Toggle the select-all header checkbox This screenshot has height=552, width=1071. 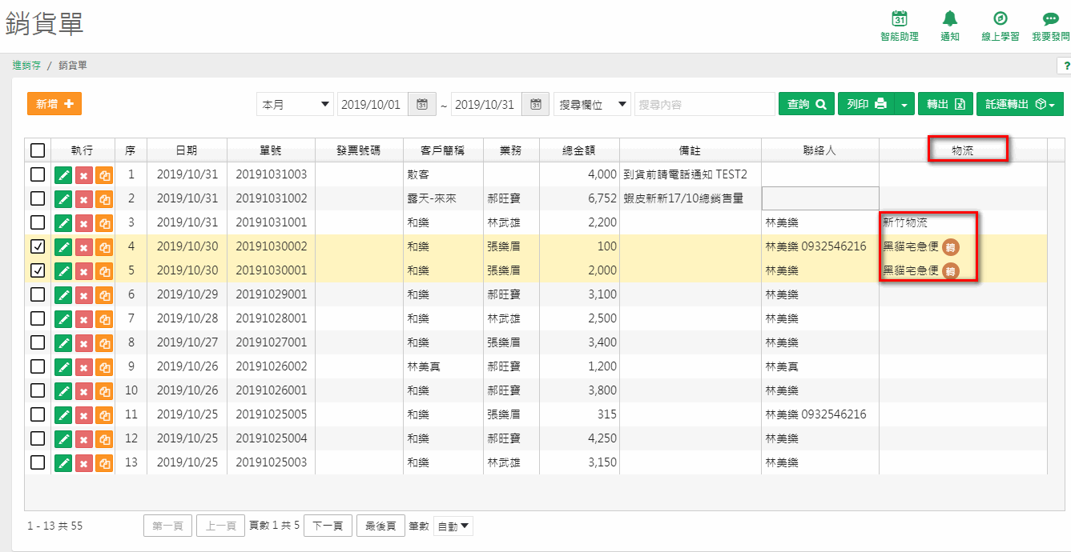38,150
